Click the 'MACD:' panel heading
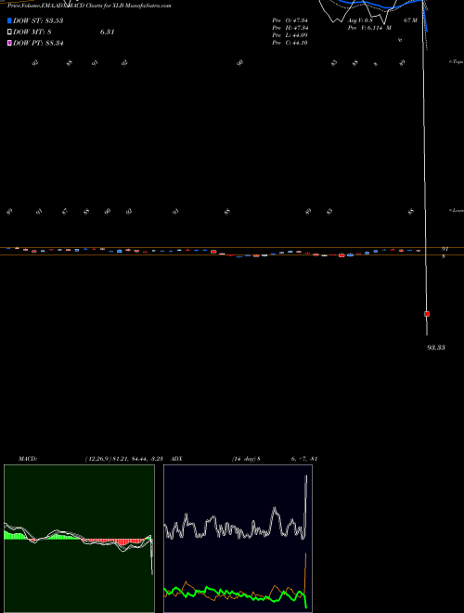464x613 pixels. tap(28, 459)
